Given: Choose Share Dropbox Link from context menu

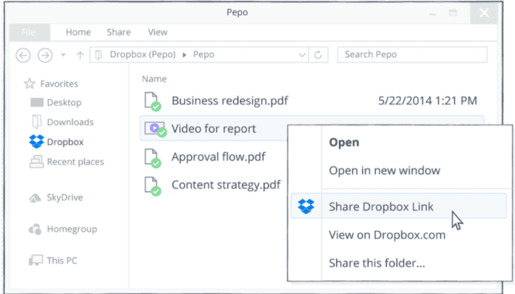Looking at the screenshot, I should tap(381, 207).
